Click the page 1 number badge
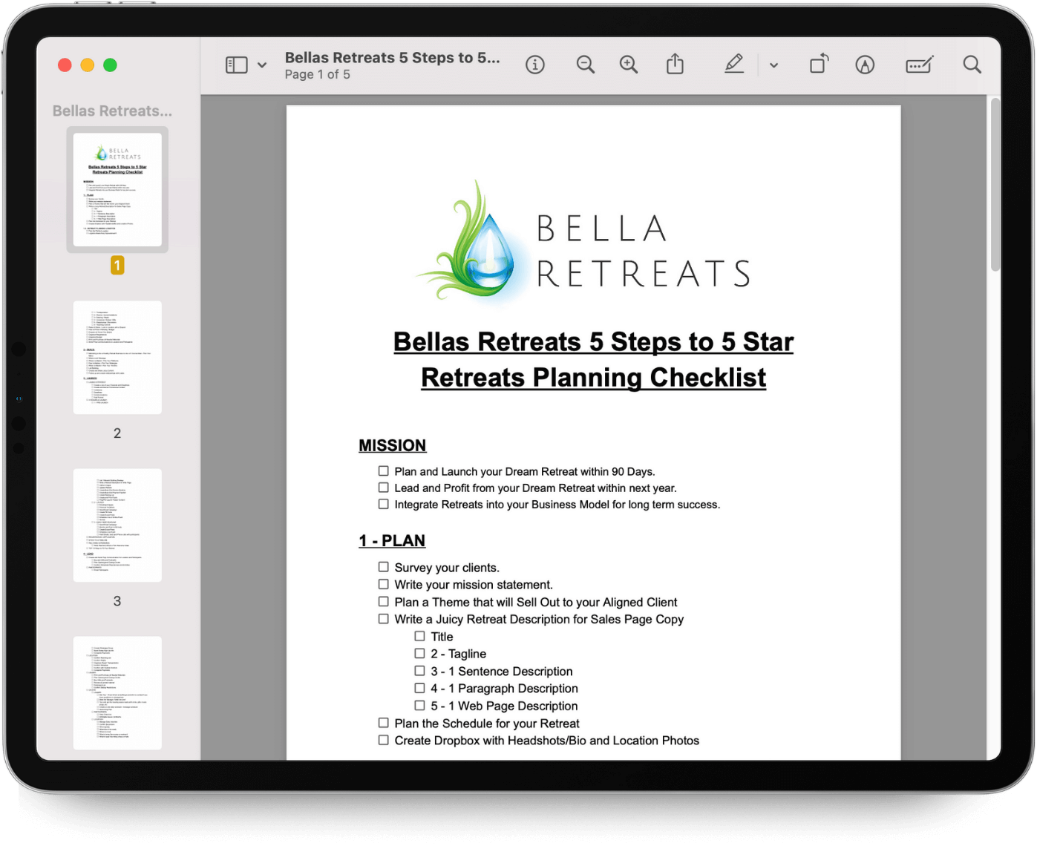 [117, 265]
